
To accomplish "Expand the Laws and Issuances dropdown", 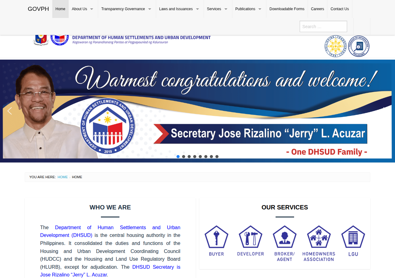I will (x=180, y=9).
